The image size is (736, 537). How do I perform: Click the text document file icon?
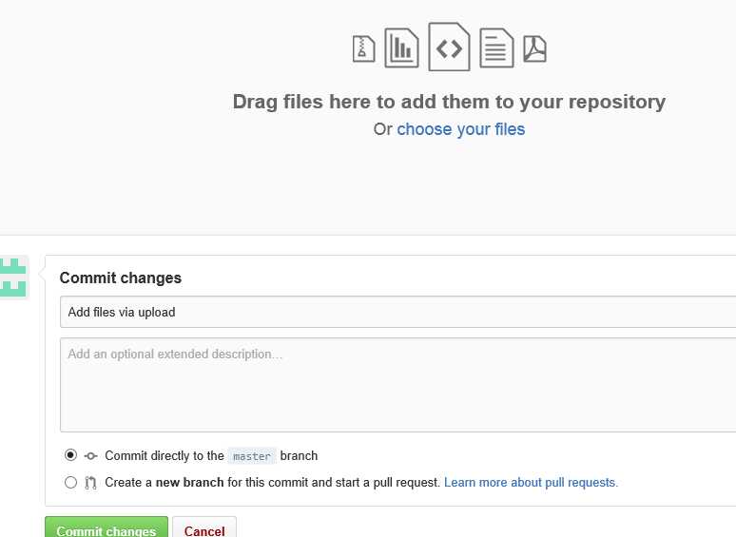pos(496,47)
